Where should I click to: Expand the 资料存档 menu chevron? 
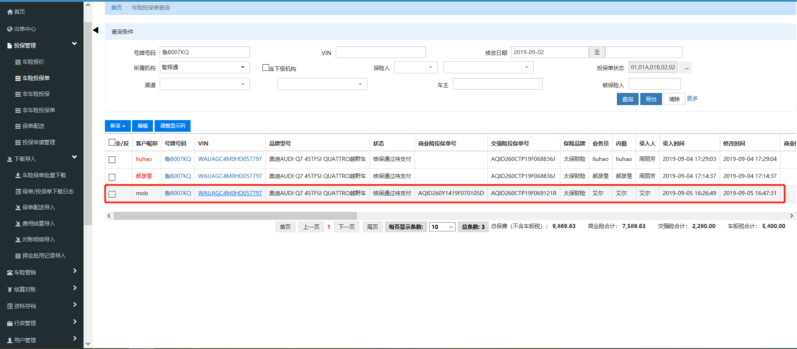(x=75, y=305)
